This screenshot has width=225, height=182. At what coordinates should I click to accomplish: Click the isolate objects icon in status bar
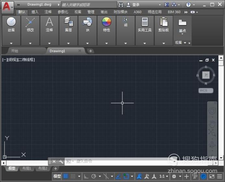pos(195,176)
